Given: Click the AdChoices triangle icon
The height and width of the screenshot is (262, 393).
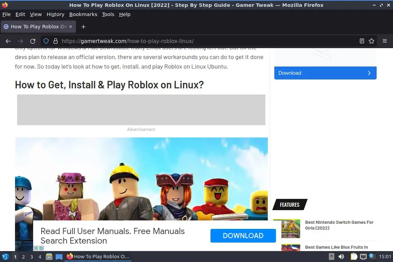Looking at the screenshot, I should pyautogui.click(x=42, y=248).
